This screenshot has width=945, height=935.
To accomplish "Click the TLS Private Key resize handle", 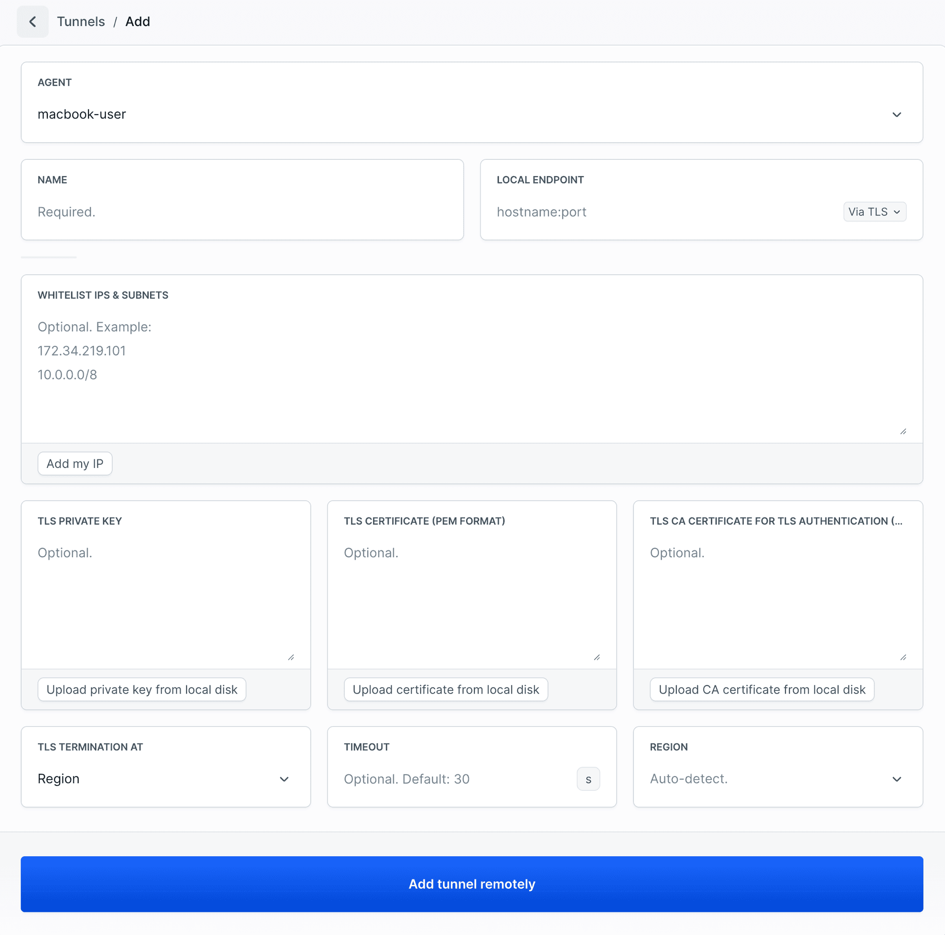I will pos(291,657).
